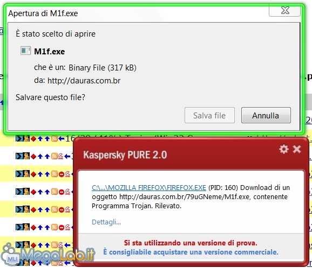This screenshot has height=268, width=312.
Task: Click chess pawn icon in topmost icon row
Action: click(x=26, y=138)
